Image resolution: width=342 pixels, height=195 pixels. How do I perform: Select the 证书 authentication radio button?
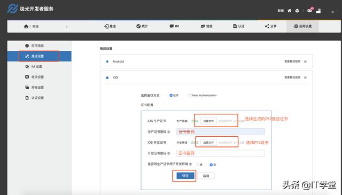pos(171,95)
